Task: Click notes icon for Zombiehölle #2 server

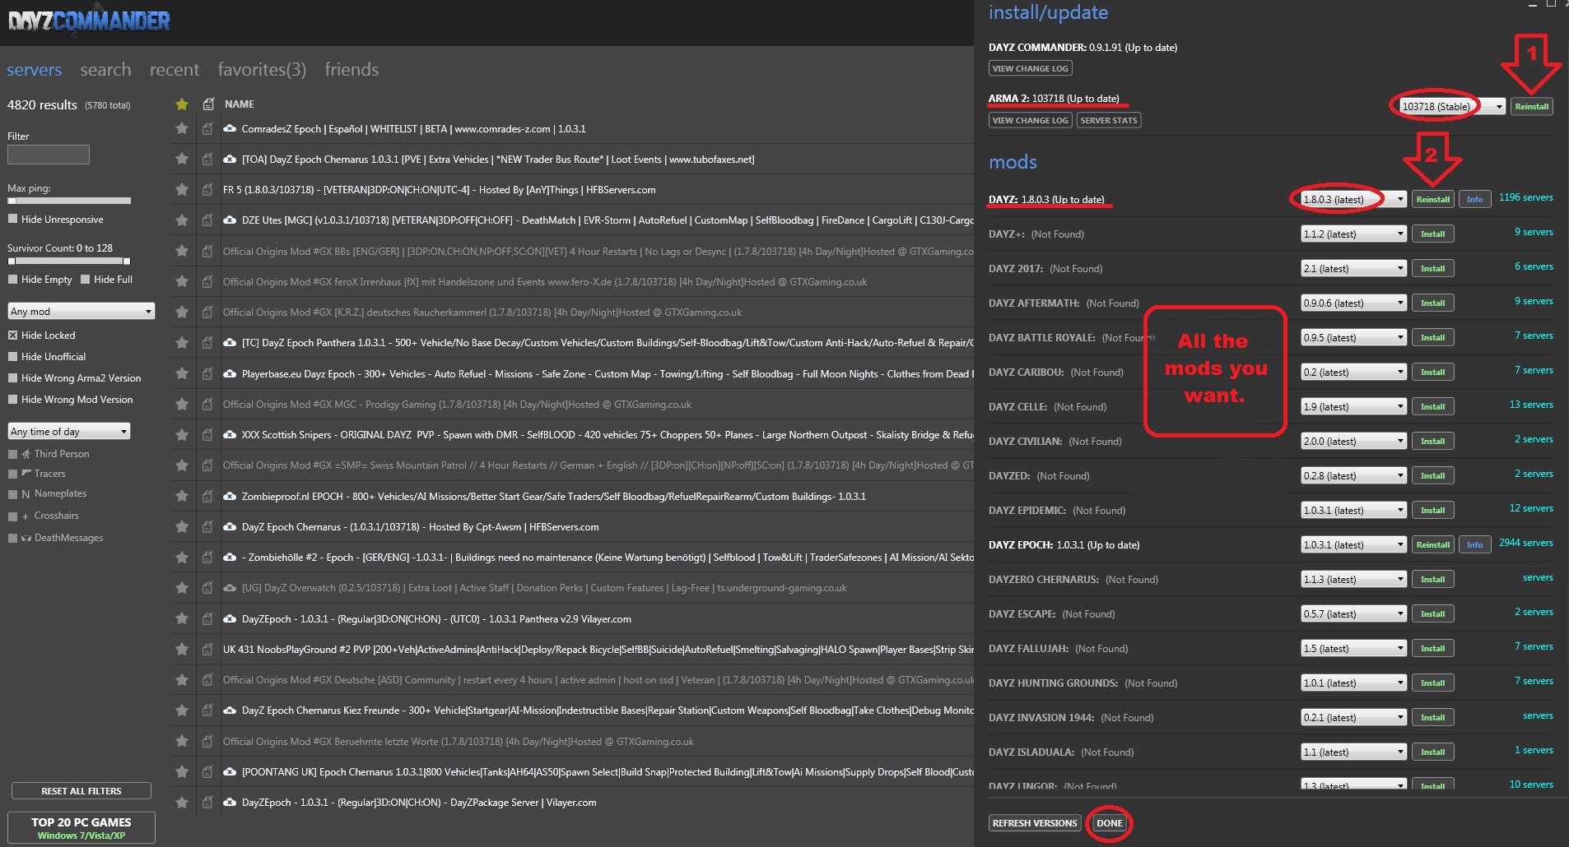Action: click(x=207, y=557)
